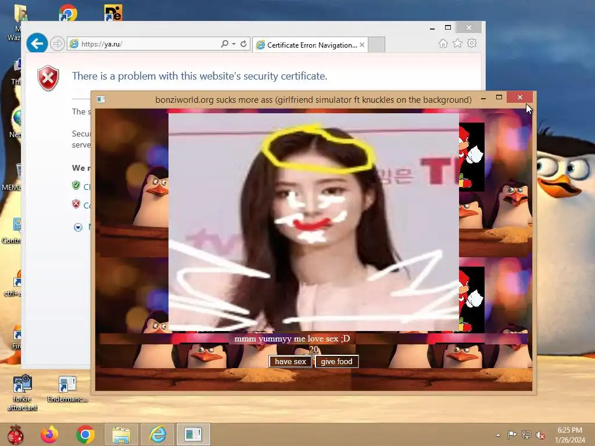Open the yellow De desktop shortcut
595x446 pixels.
click(x=113, y=12)
